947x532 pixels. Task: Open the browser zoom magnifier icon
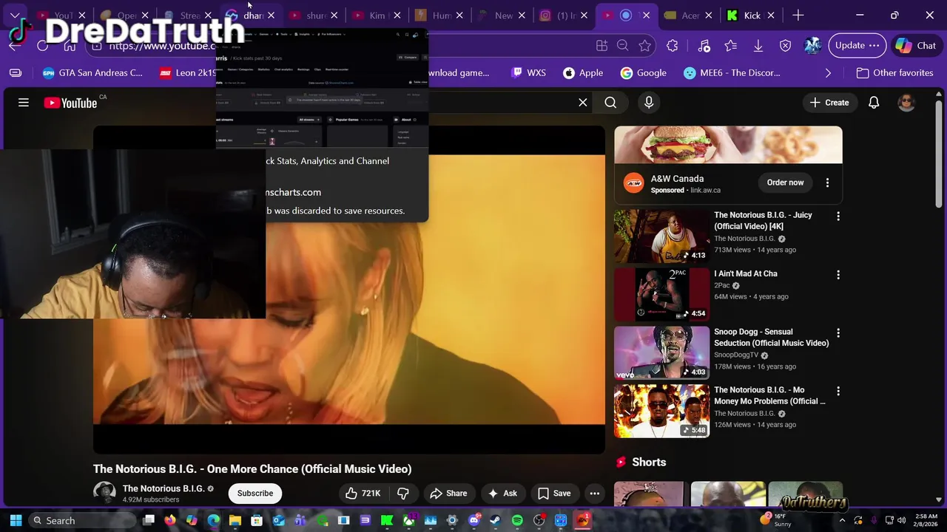[x=623, y=46]
